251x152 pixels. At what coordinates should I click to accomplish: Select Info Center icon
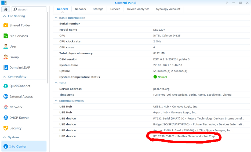[x=6, y=146]
